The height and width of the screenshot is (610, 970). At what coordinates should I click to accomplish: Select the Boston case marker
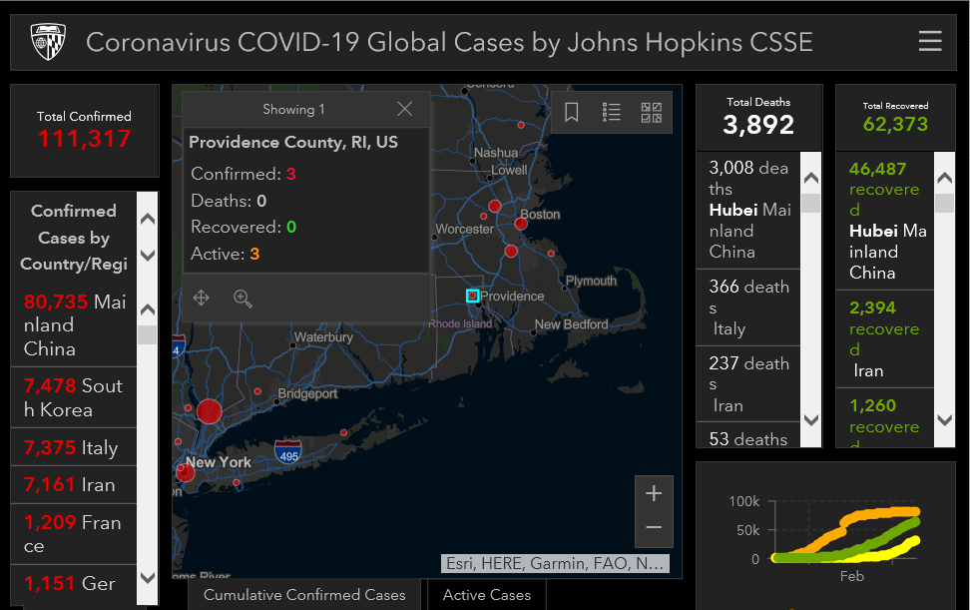click(x=521, y=224)
